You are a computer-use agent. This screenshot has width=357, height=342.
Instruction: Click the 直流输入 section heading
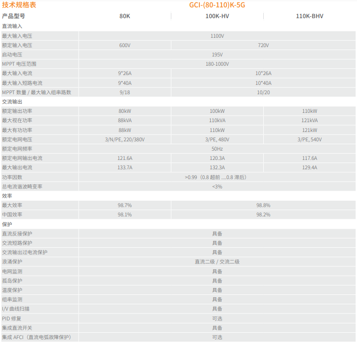click(12, 26)
